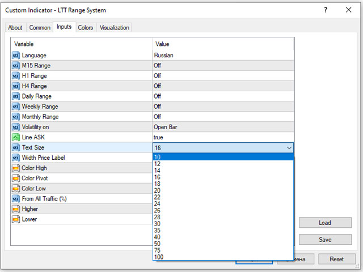This screenshot has width=363, height=272.
Task: Click the color icon beside Higher
Action: click(x=16, y=209)
